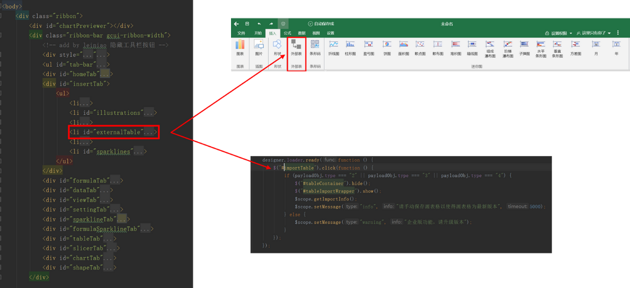Image resolution: width=630 pixels, height=288 pixels.
Task: Select the 盈亏图 win/loss sparkline icon
Action: pyautogui.click(x=369, y=45)
